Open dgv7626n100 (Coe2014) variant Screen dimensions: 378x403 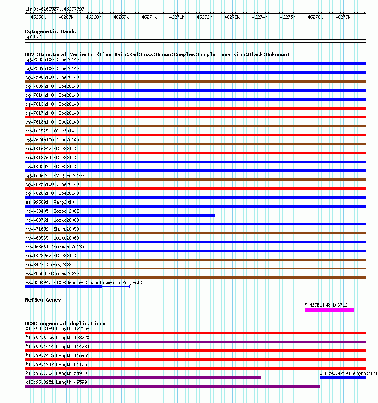(52, 193)
